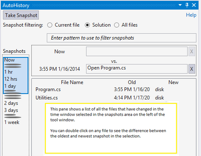Image resolution: width=201 pixels, height=156 pixels.
Task: Pin the AutoHistory tool window
Action: point(187,5)
